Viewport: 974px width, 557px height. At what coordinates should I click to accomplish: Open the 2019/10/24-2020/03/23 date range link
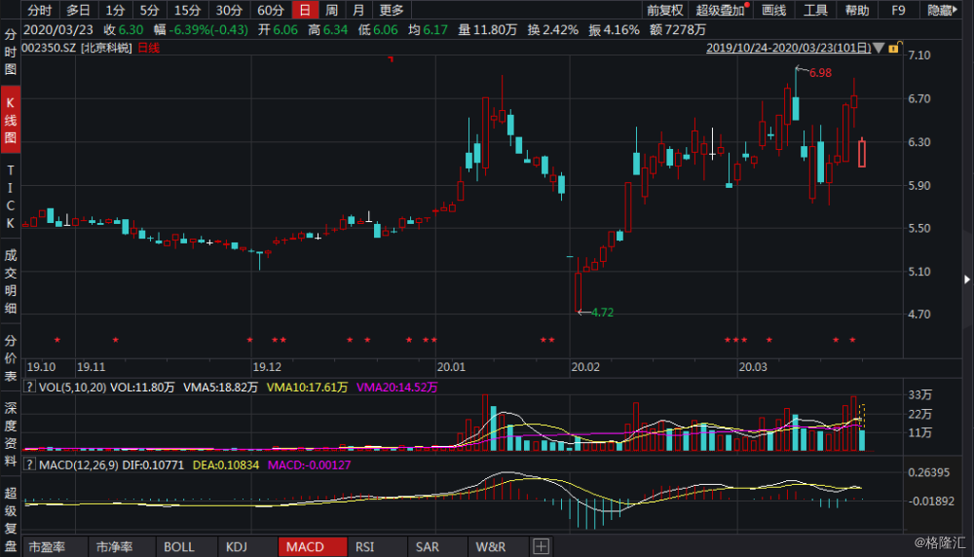[x=788, y=47]
